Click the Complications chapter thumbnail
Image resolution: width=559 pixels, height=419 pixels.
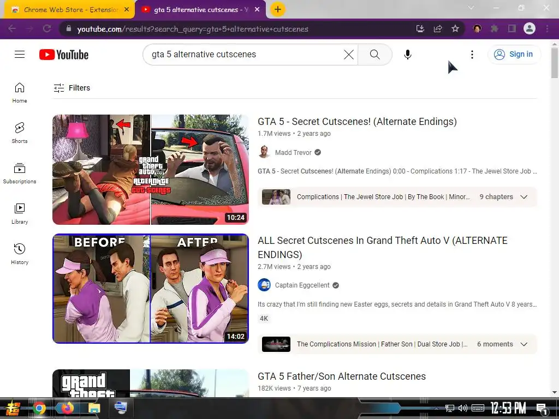tap(276, 197)
